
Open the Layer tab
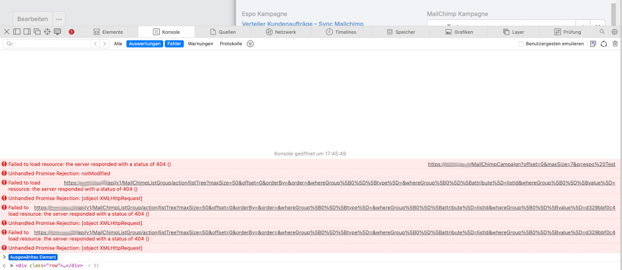514,32
